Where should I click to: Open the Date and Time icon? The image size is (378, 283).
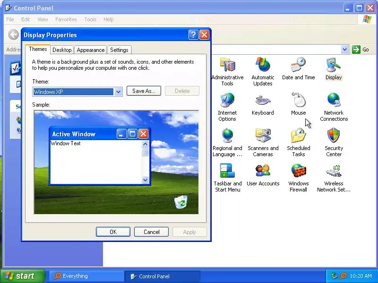pyautogui.click(x=298, y=65)
